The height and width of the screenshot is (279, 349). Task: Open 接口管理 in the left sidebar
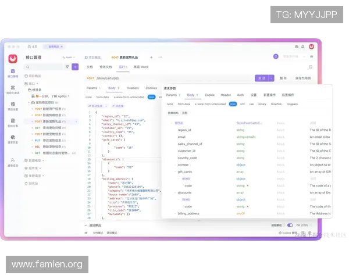12,73
